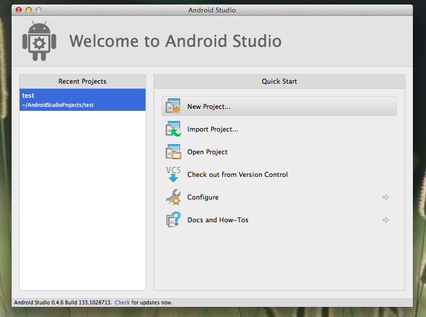Open the recent project named test
Viewport: 426px width, 317px height.
click(83, 100)
